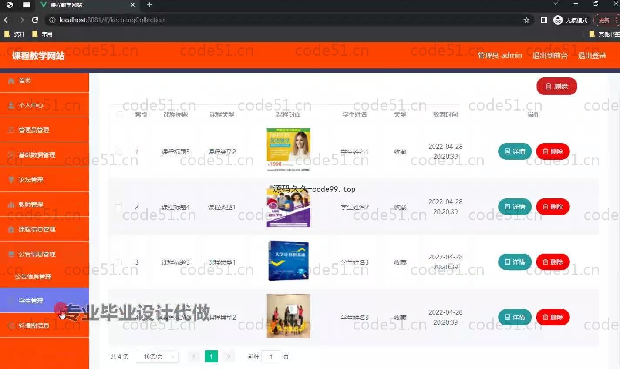Viewport: 620px width, 369px height.
Task: Open the 无痕模式 incognito indicator
Action: pyautogui.click(x=570, y=20)
